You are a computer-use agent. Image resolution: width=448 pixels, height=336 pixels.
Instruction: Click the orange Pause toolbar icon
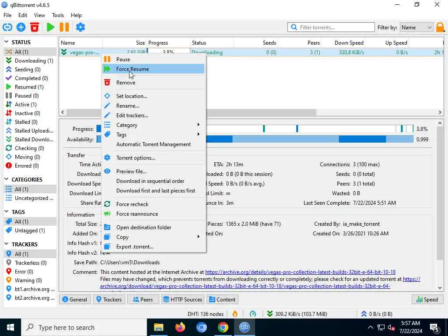(x=64, y=27)
